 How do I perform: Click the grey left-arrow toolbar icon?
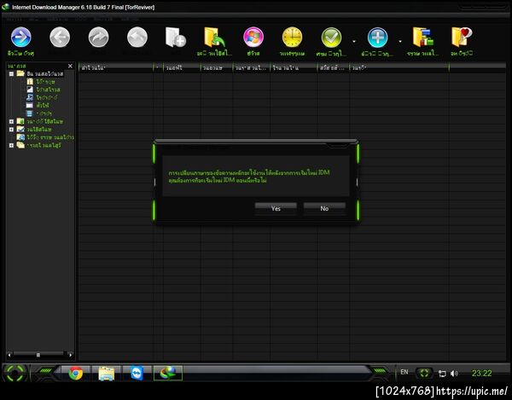(x=60, y=38)
